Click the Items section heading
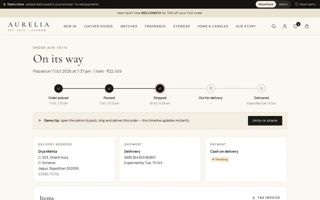The image size is (320, 200). pos(47,198)
